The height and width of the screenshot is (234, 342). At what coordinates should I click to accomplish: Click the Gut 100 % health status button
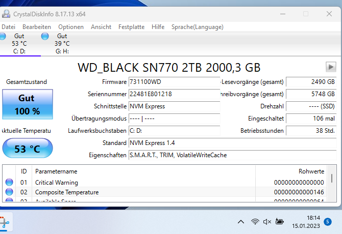pos(28,104)
